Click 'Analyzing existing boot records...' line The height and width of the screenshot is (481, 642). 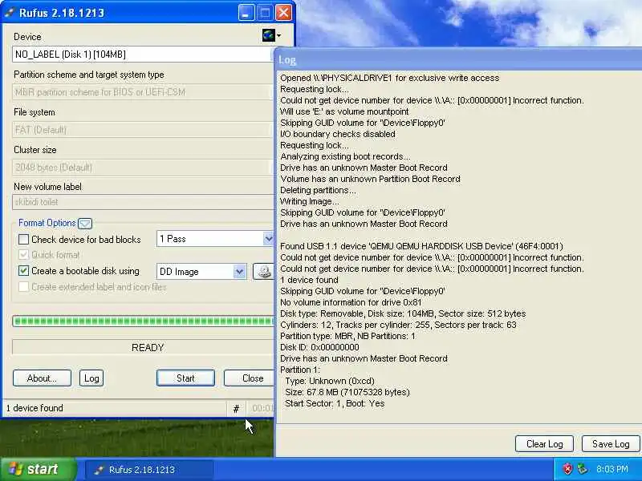345,156
